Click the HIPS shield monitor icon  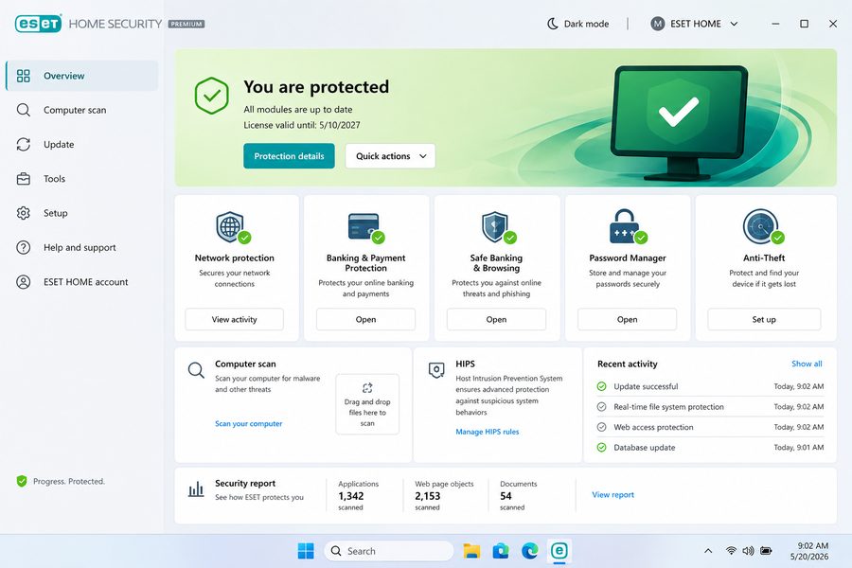click(436, 370)
